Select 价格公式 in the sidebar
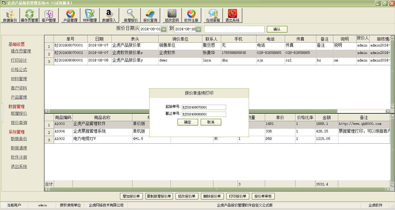Viewport: 395px width, 210px height. pyautogui.click(x=19, y=69)
